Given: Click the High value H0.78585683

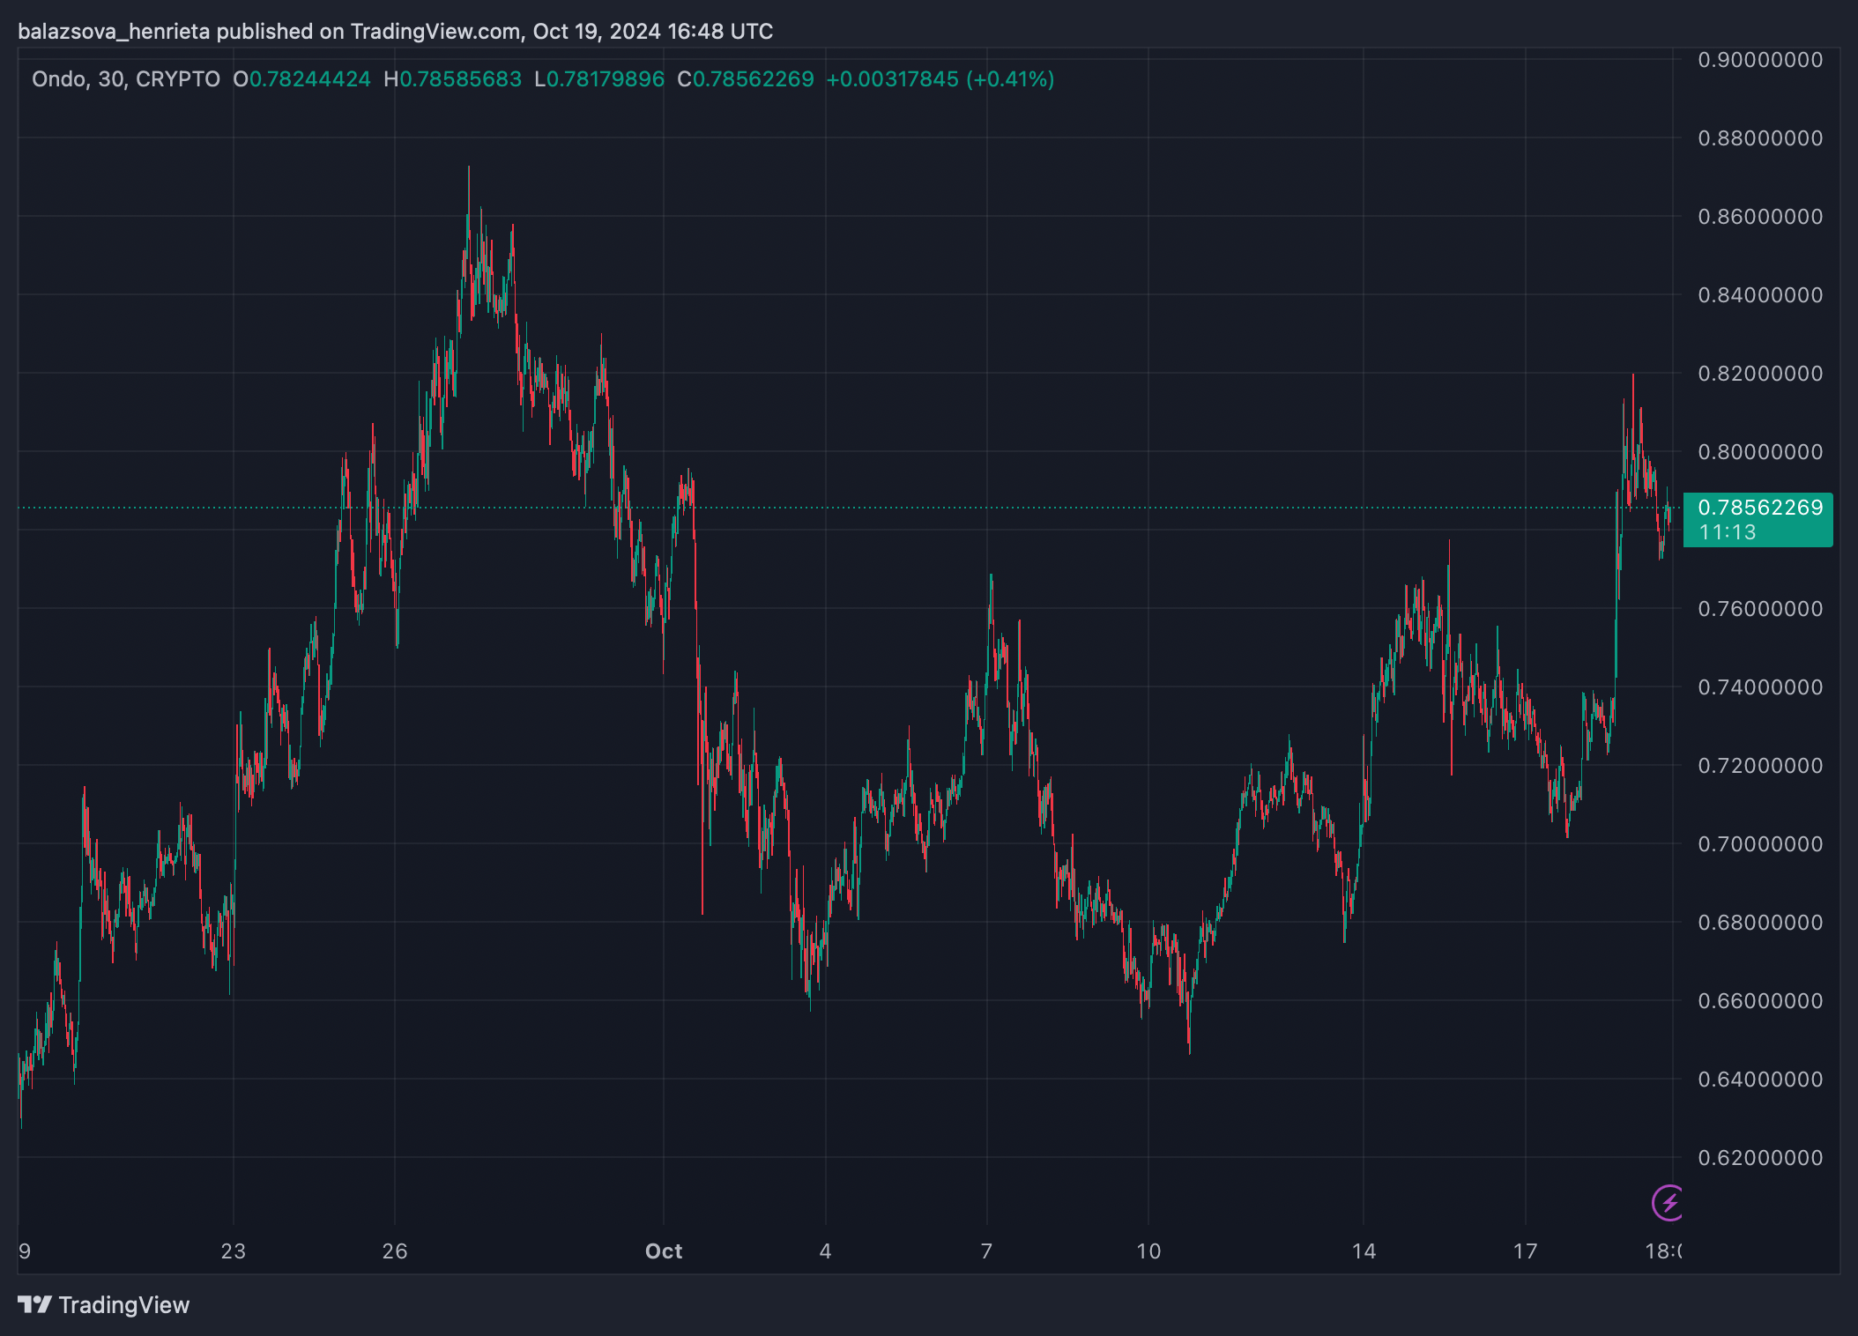Looking at the screenshot, I should 453,79.
